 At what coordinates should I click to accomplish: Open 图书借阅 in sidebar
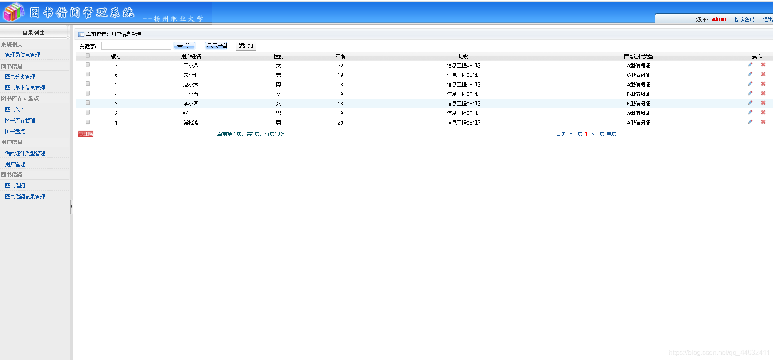click(15, 186)
